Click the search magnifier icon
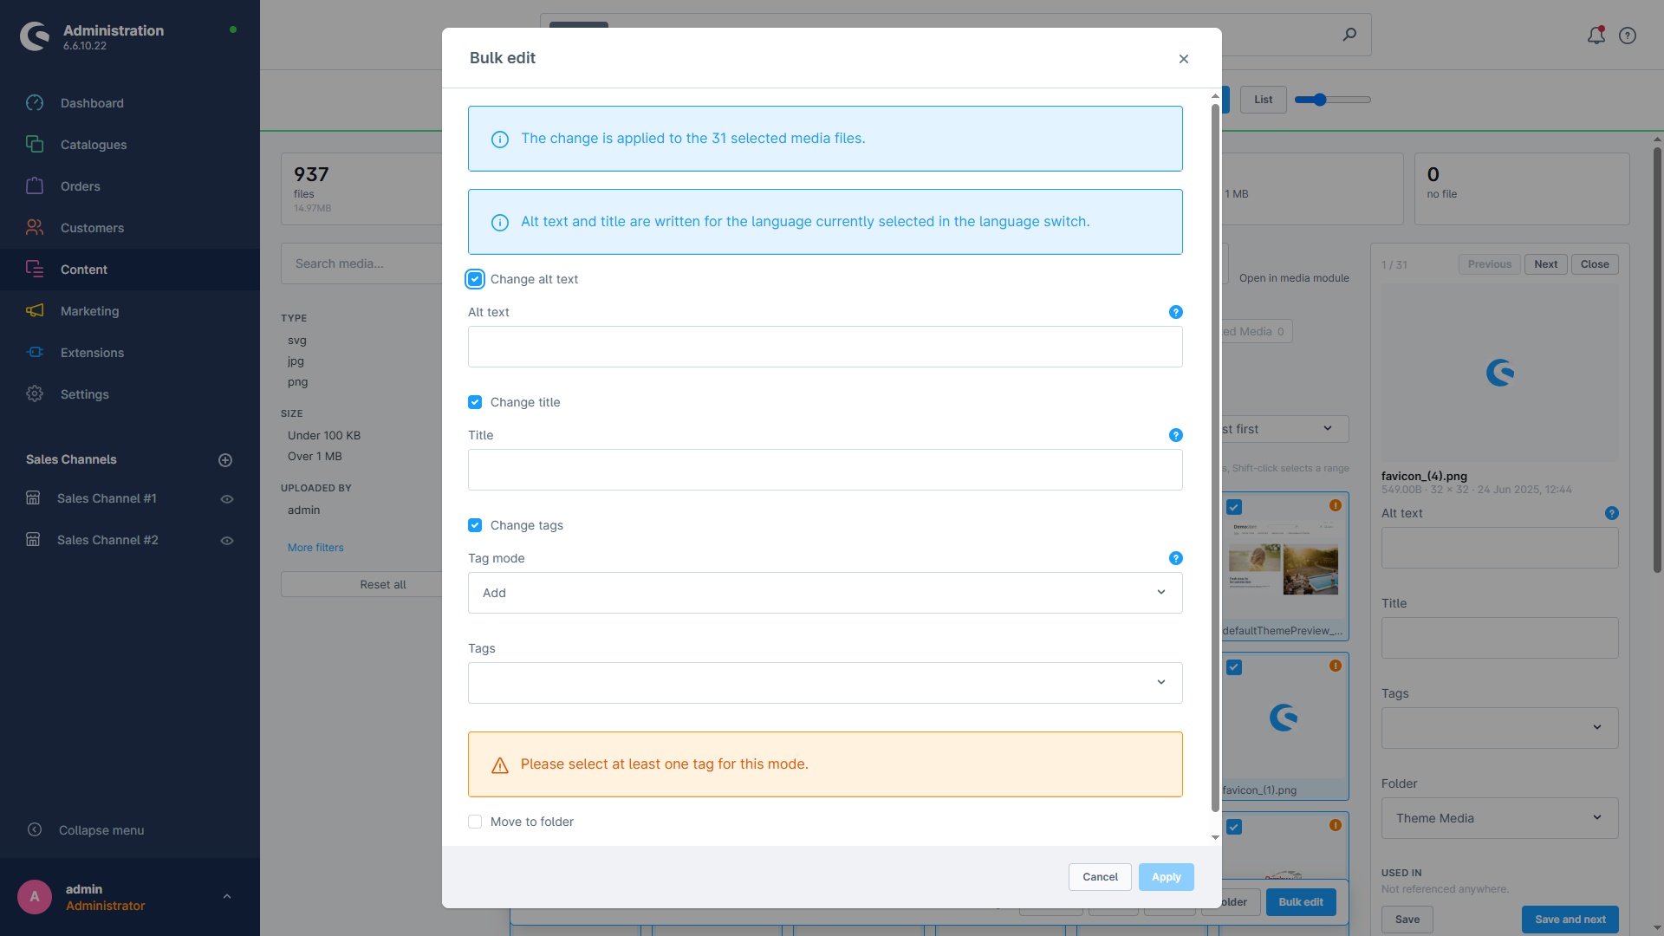The image size is (1664, 936). pyautogui.click(x=1349, y=35)
